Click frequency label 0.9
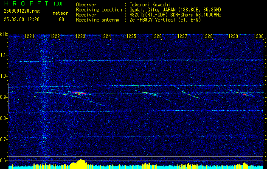This screenshot has width=267, height=169. 4,97
